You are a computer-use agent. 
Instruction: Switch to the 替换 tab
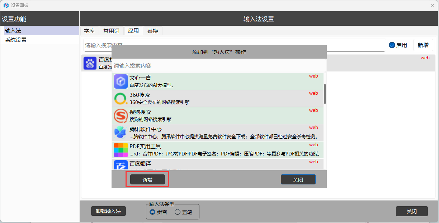point(153,31)
